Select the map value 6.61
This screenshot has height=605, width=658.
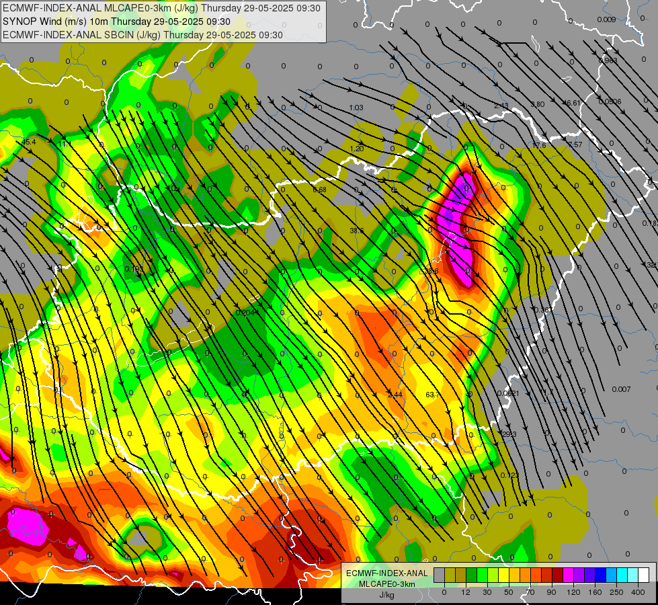(573, 103)
